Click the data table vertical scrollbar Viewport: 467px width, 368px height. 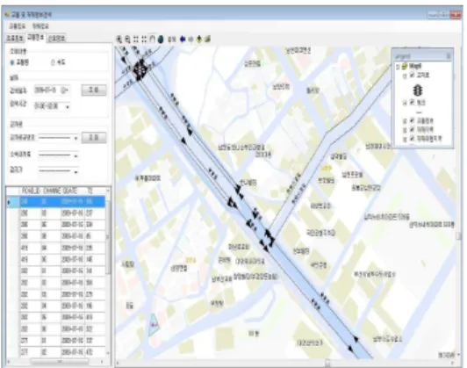(x=108, y=271)
